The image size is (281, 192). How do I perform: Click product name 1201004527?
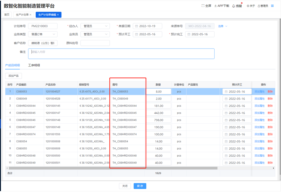(53, 92)
